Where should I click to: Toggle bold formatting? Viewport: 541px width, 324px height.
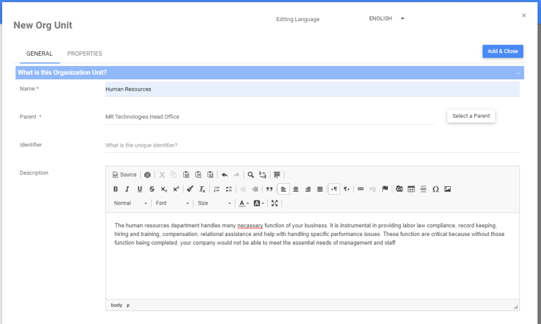(x=116, y=189)
